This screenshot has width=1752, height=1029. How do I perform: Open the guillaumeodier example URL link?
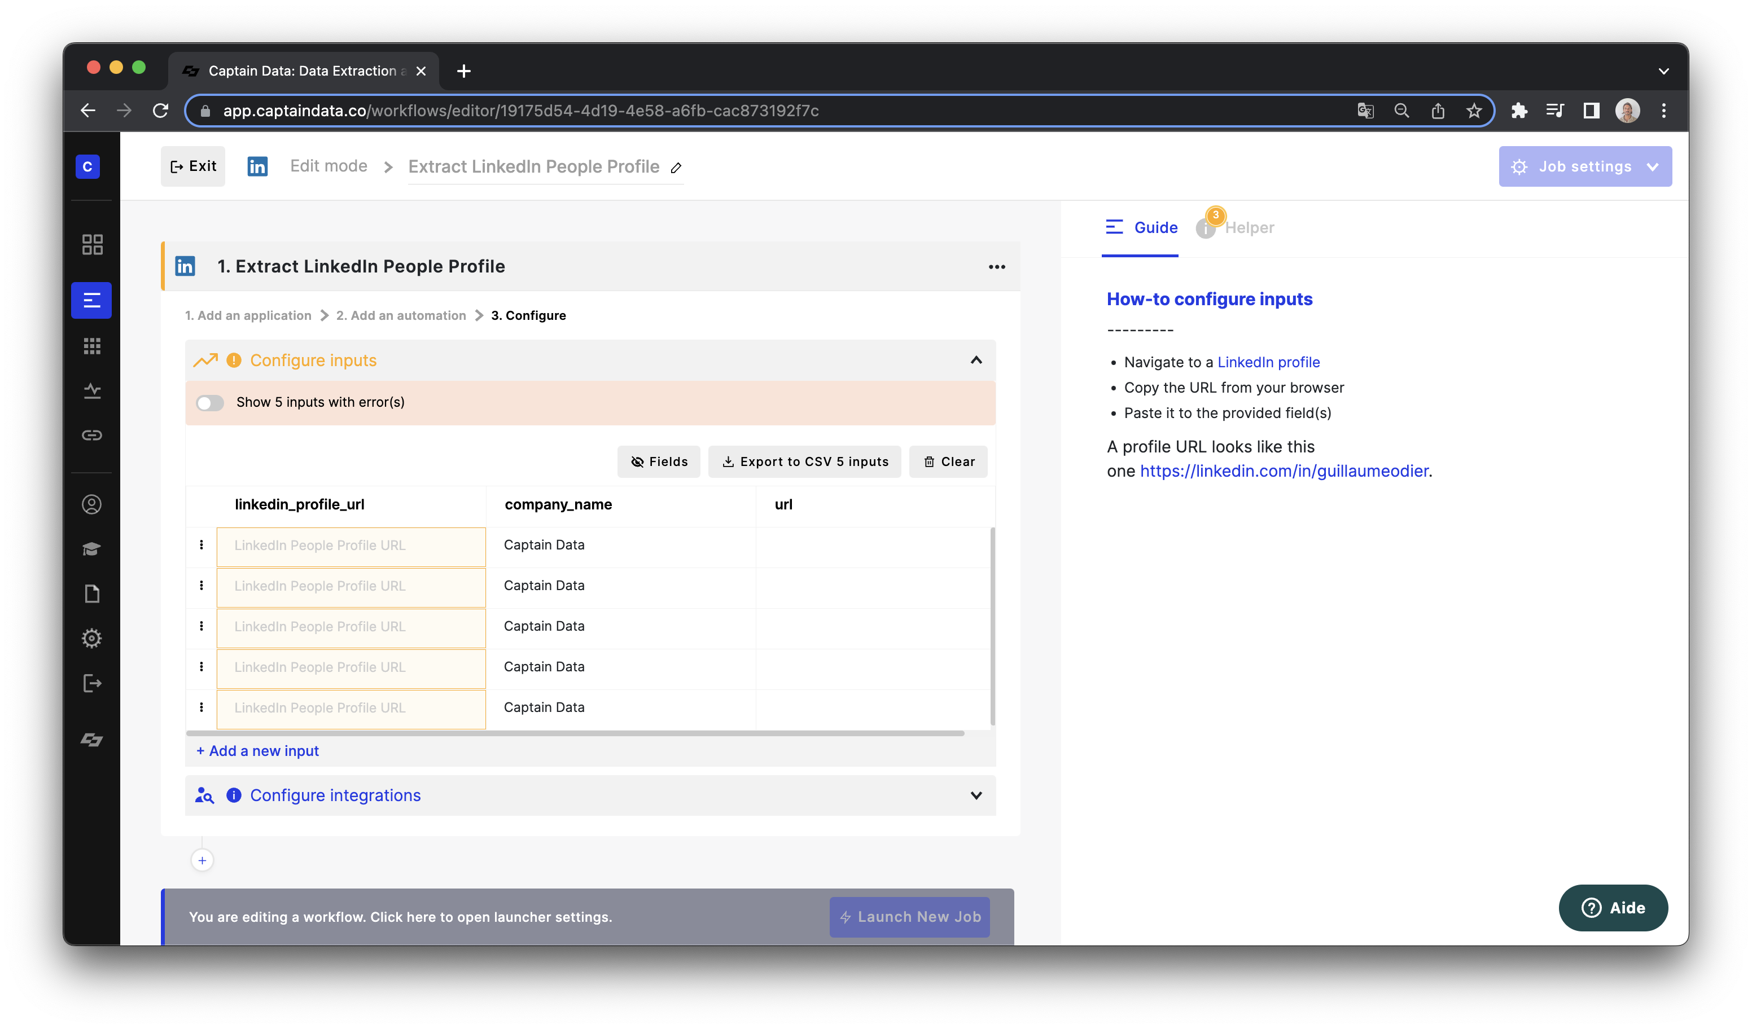tap(1284, 470)
